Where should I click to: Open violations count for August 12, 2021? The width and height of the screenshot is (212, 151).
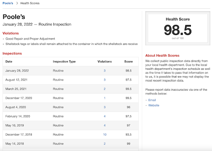point(105,80)
